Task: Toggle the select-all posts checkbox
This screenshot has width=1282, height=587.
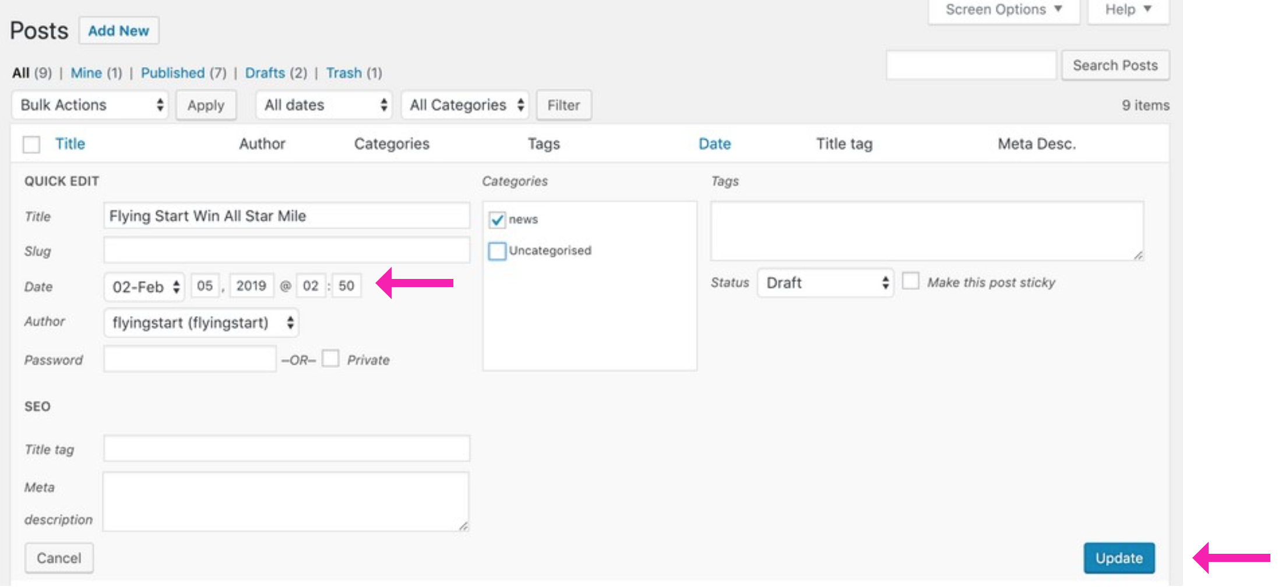Action: click(31, 144)
